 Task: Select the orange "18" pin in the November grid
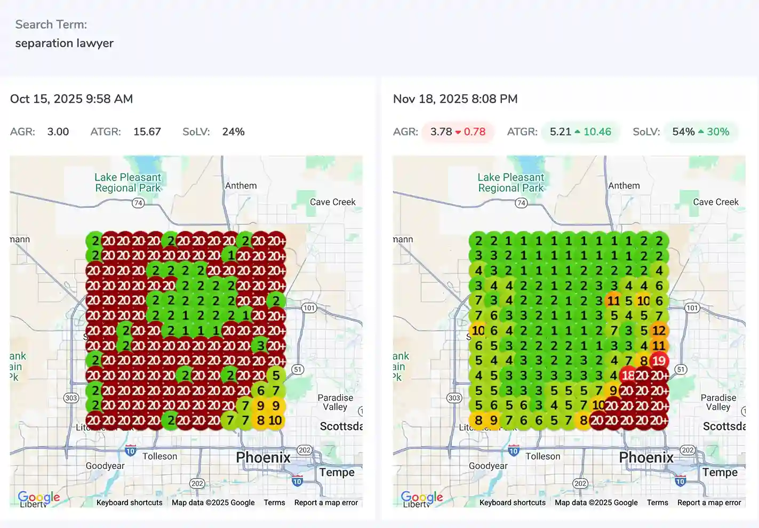click(x=628, y=376)
